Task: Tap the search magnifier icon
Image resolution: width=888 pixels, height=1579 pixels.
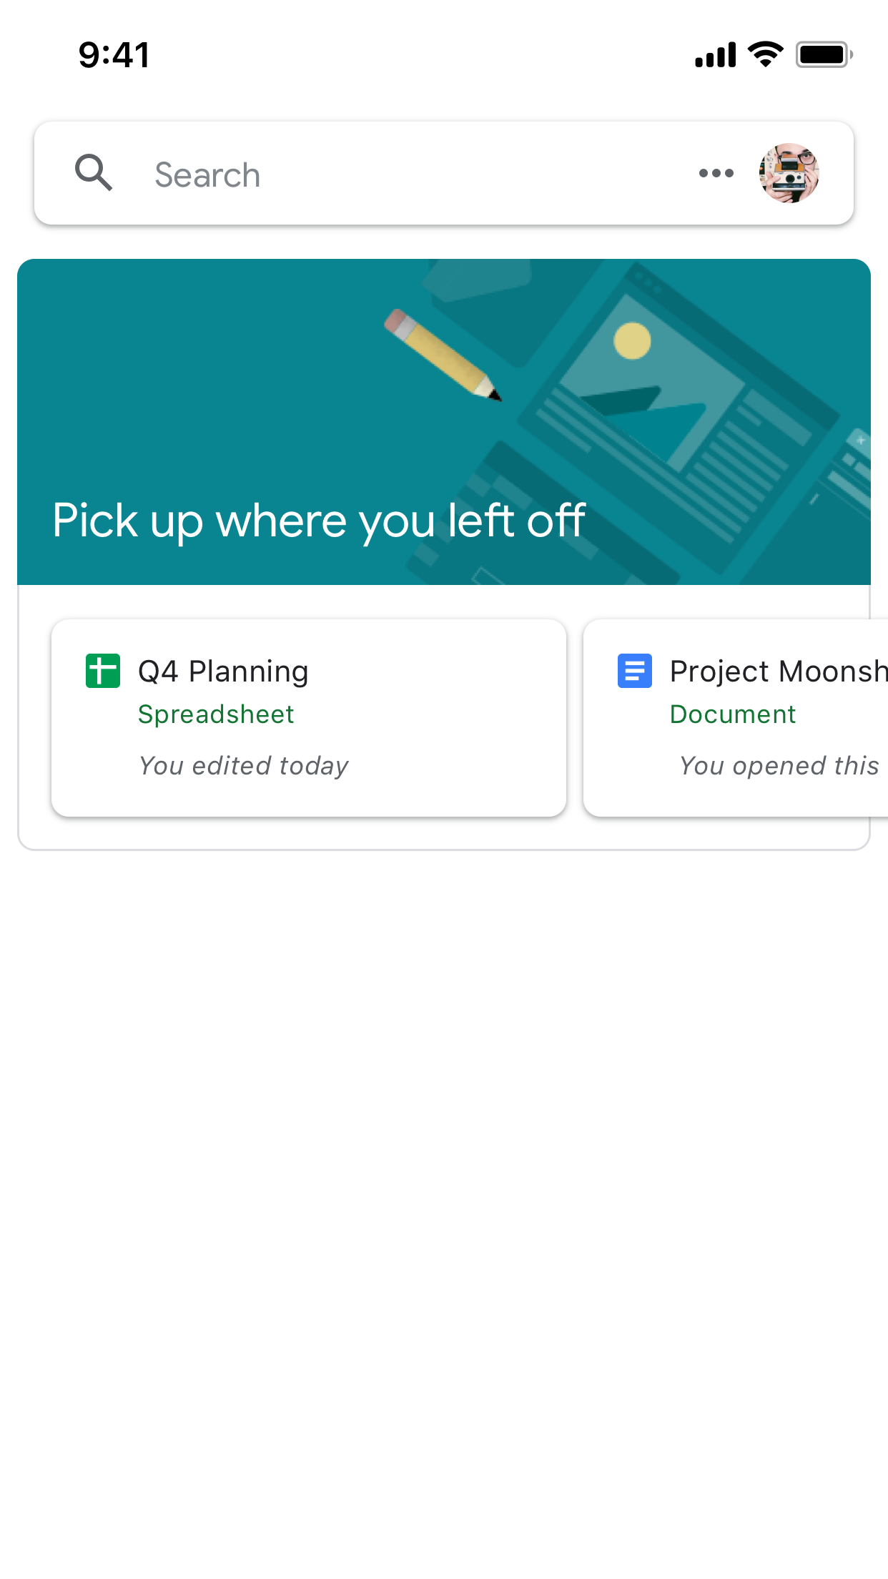Action: pos(94,173)
